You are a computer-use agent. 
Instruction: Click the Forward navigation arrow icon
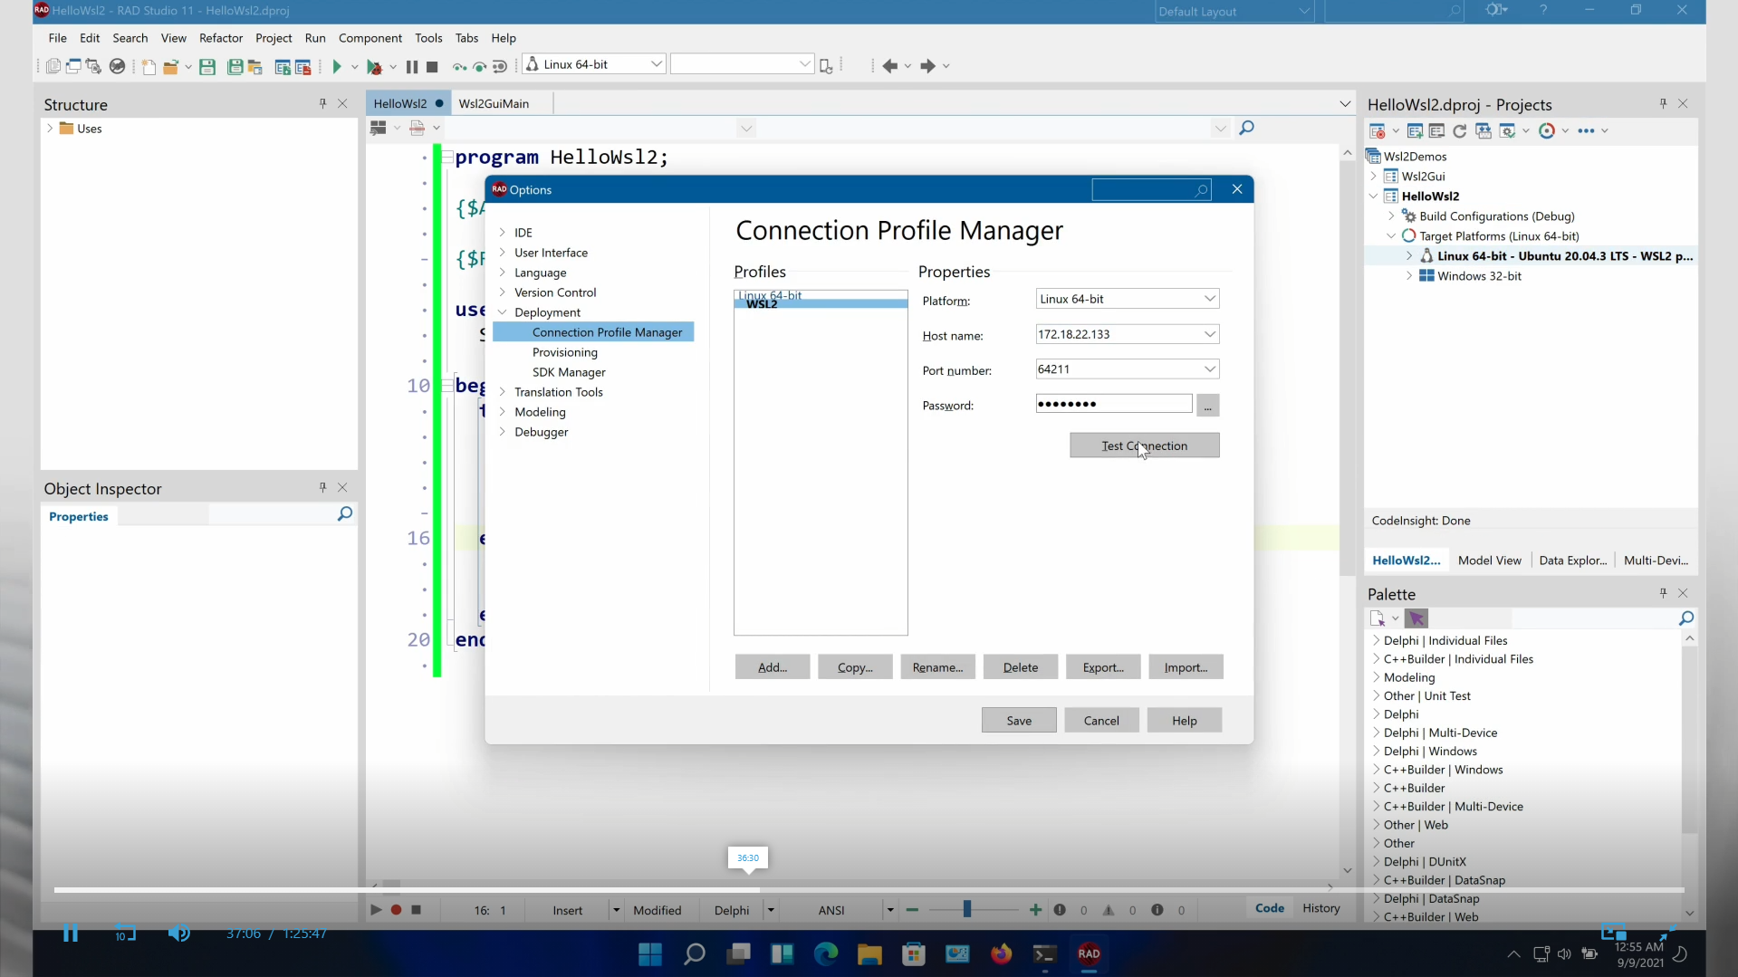point(927,66)
